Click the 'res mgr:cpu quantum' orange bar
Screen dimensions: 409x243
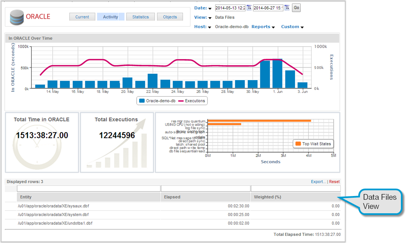coord(259,121)
